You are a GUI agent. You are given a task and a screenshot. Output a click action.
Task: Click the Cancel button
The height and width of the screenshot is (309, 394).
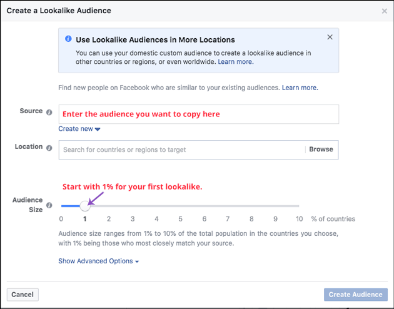pos(23,295)
